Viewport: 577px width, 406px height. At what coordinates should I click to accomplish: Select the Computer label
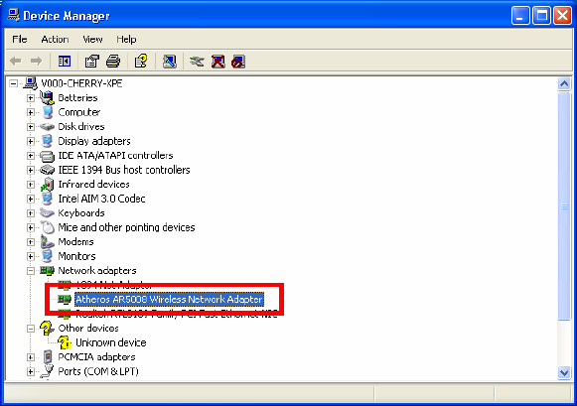(79, 112)
